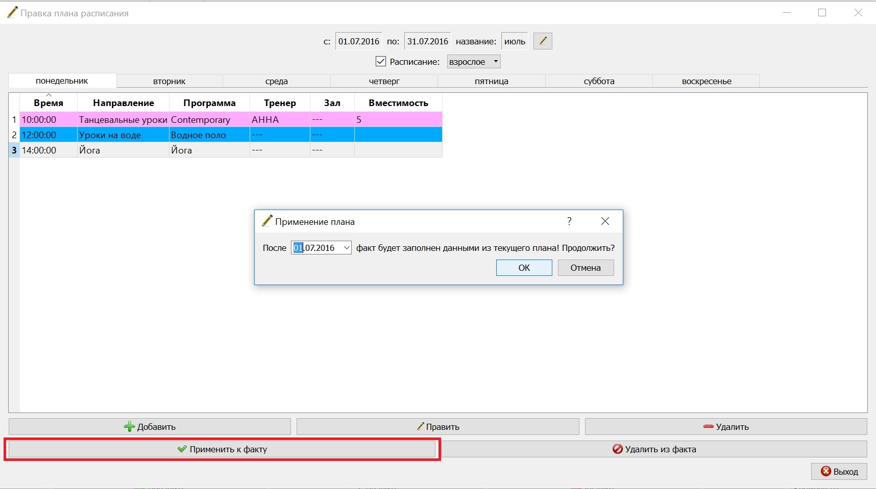
Task: Click the red cross Выход icon
Action: coord(826,471)
